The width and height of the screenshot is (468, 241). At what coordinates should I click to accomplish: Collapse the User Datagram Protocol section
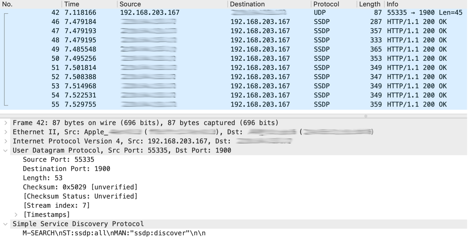(5, 150)
